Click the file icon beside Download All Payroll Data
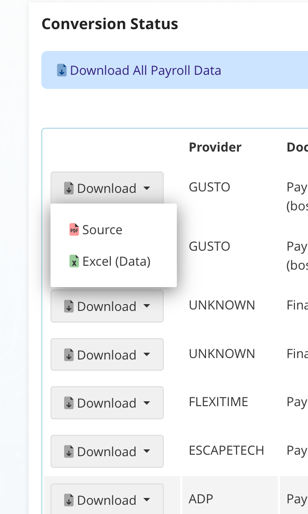This screenshot has height=514, width=308. [x=62, y=70]
